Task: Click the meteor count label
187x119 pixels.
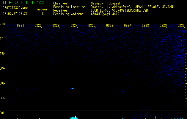Action: tap(42, 9)
